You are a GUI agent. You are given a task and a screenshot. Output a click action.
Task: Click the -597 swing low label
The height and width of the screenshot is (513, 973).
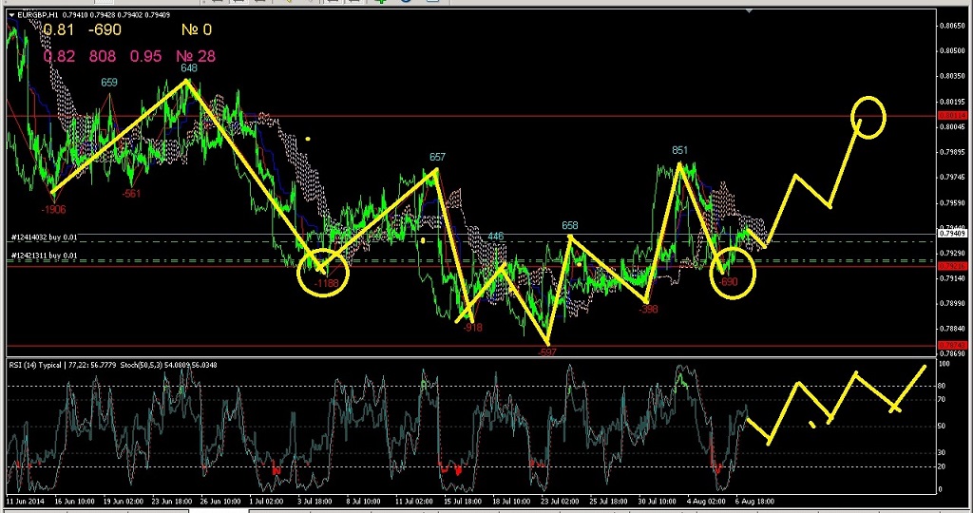547,352
